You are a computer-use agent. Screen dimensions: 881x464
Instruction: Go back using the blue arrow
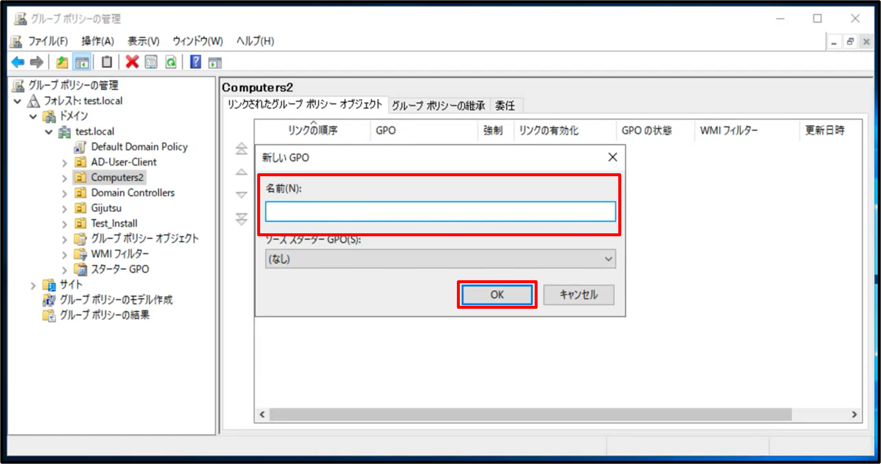(x=18, y=62)
